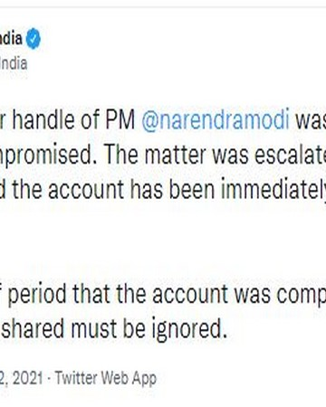Click the word 'matter' in the tweet

pyautogui.click(x=176, y=155)
